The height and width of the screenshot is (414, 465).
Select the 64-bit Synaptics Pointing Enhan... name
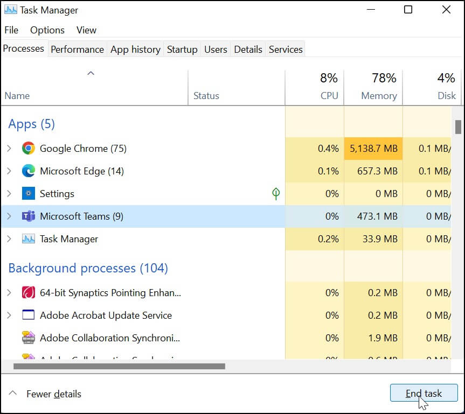click(x=110, y=293)
